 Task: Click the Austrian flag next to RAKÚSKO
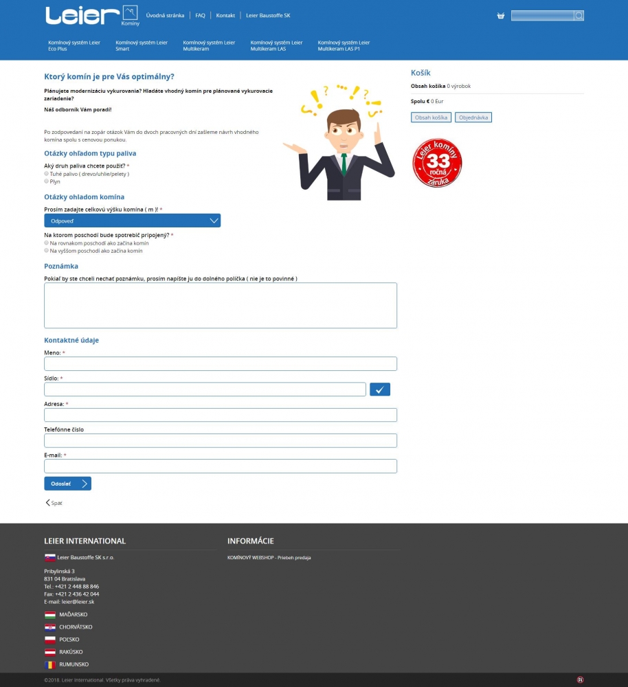[50, 652]
